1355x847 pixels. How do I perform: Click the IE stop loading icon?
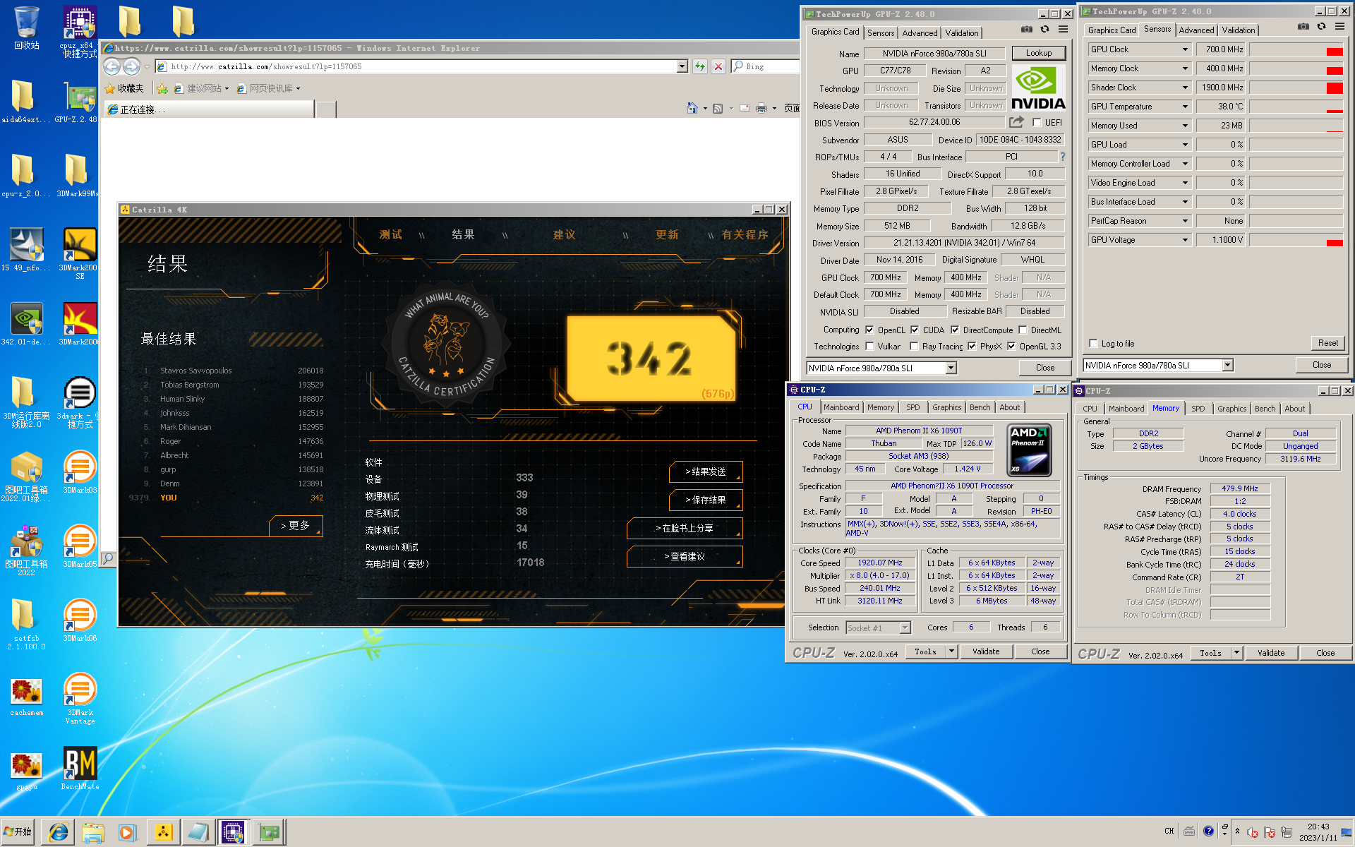tap(718, 66)
